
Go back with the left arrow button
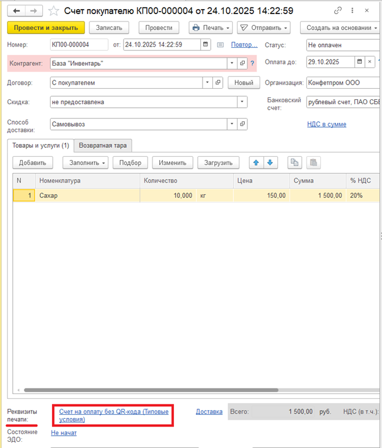[17, 11]
